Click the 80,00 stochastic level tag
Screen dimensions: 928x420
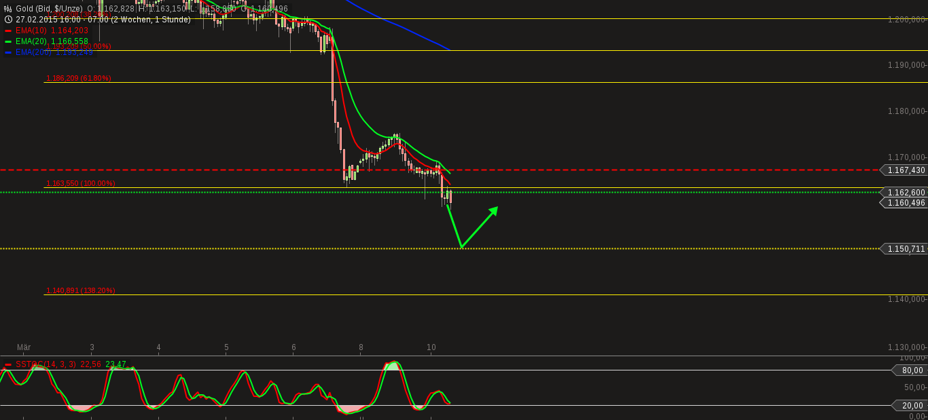tap(910, 370)
